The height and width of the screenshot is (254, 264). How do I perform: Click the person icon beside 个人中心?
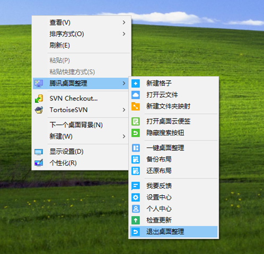click(136, 208)
